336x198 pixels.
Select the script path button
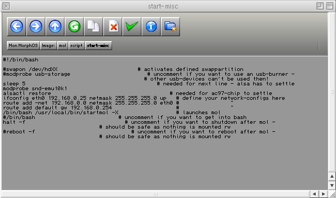tap(76, 45)
